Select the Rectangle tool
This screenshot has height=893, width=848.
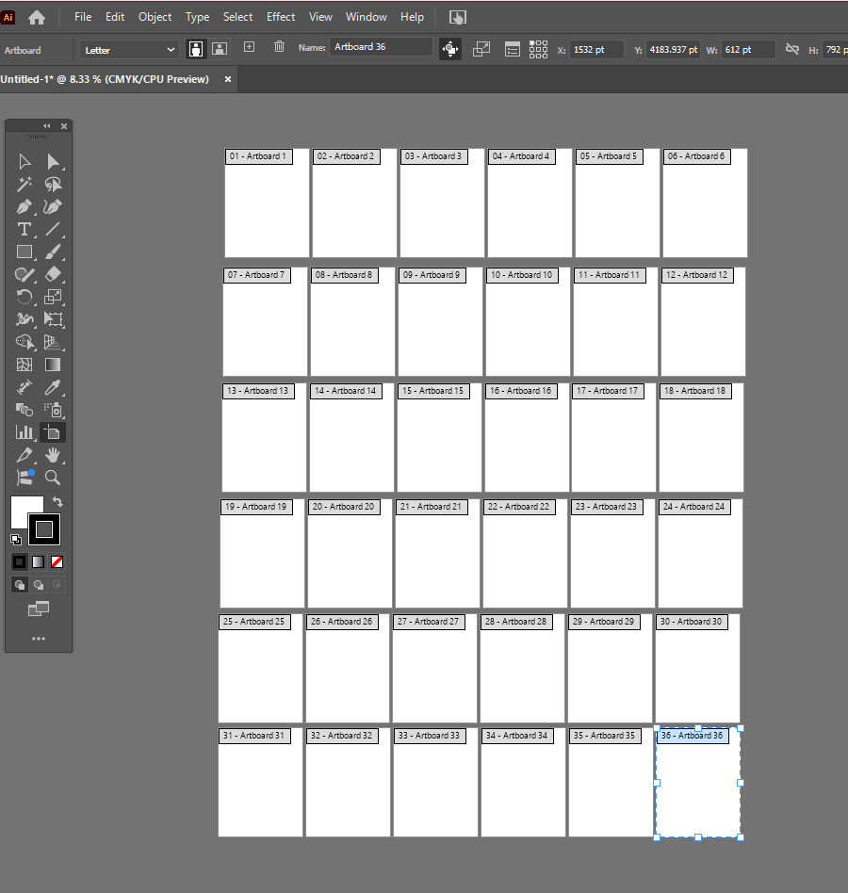(x=25, y=252)
